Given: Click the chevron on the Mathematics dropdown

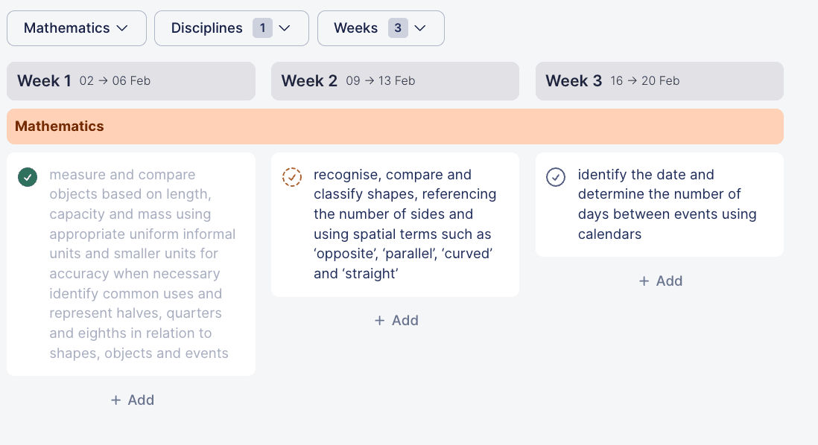Looking at the screenshot, I should (x=121, y=28).
